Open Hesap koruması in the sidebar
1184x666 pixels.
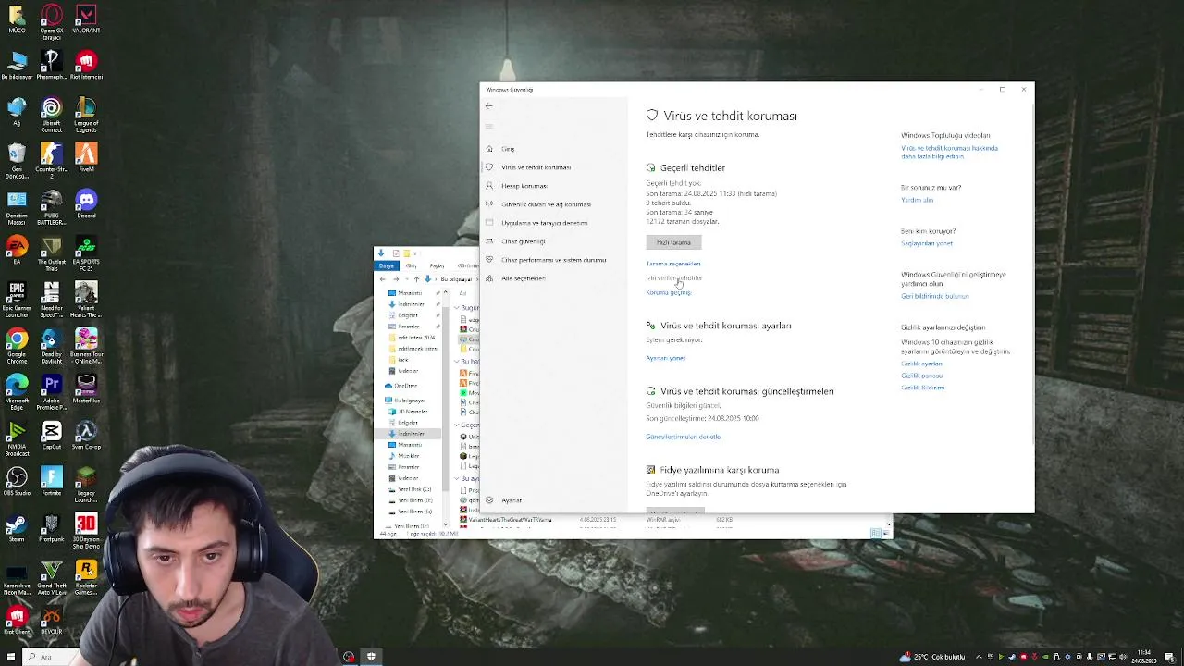(x=524, y=186)
